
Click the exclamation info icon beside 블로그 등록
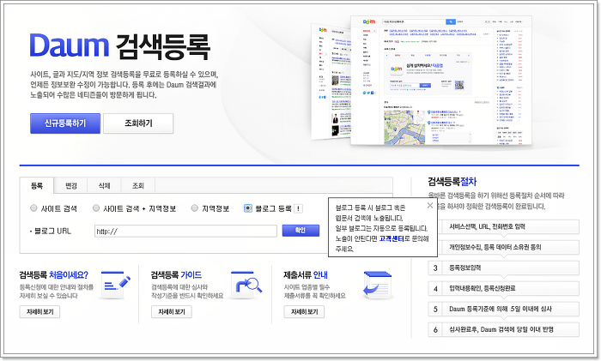298,208
